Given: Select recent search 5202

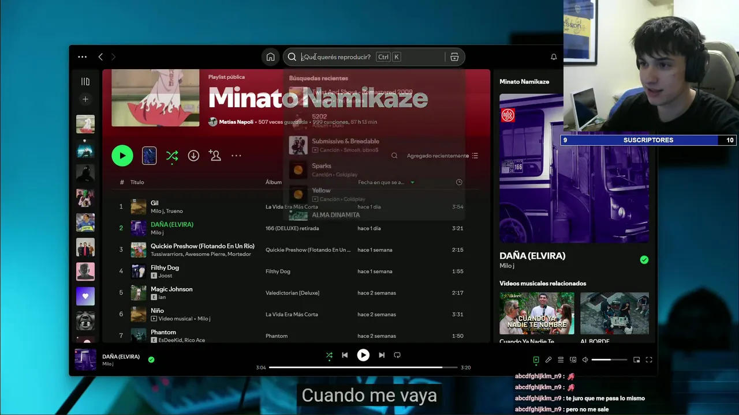Looking at the screenshot, I should pos(374,120).
